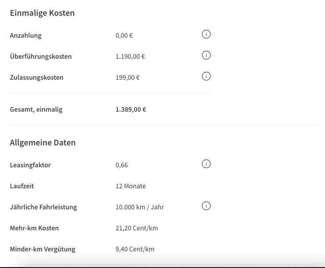Click the Leasingfaktor value 0,66
This screenshot has height=268, width=325.
click(x=121, y=165)
